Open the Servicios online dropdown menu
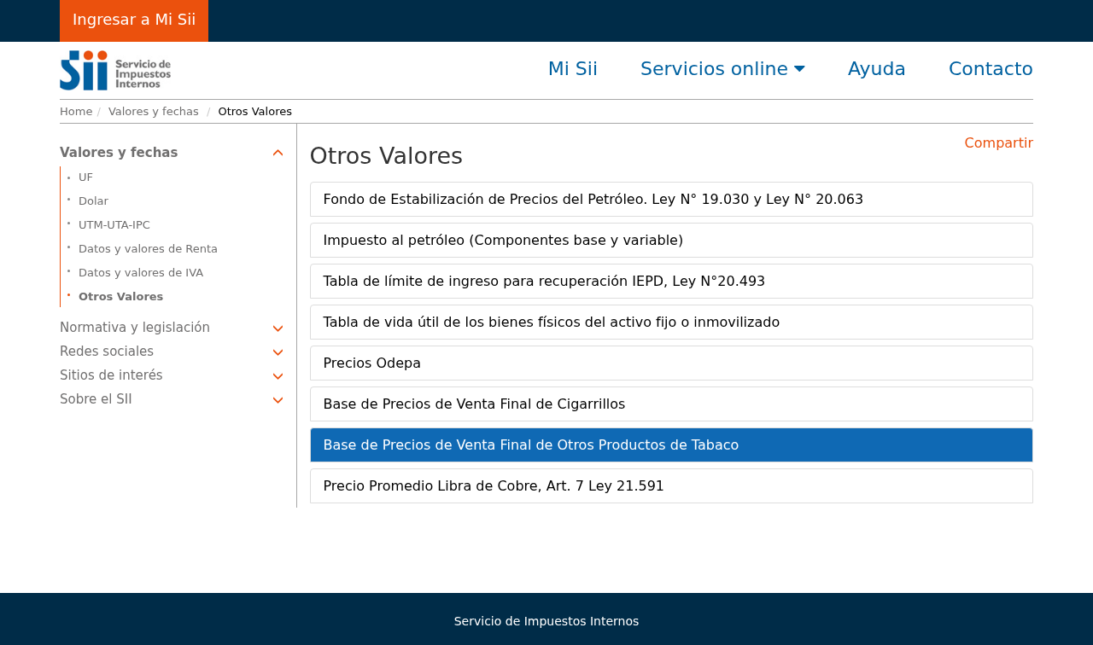The image size is (1093, 645). tap(722, 69)
